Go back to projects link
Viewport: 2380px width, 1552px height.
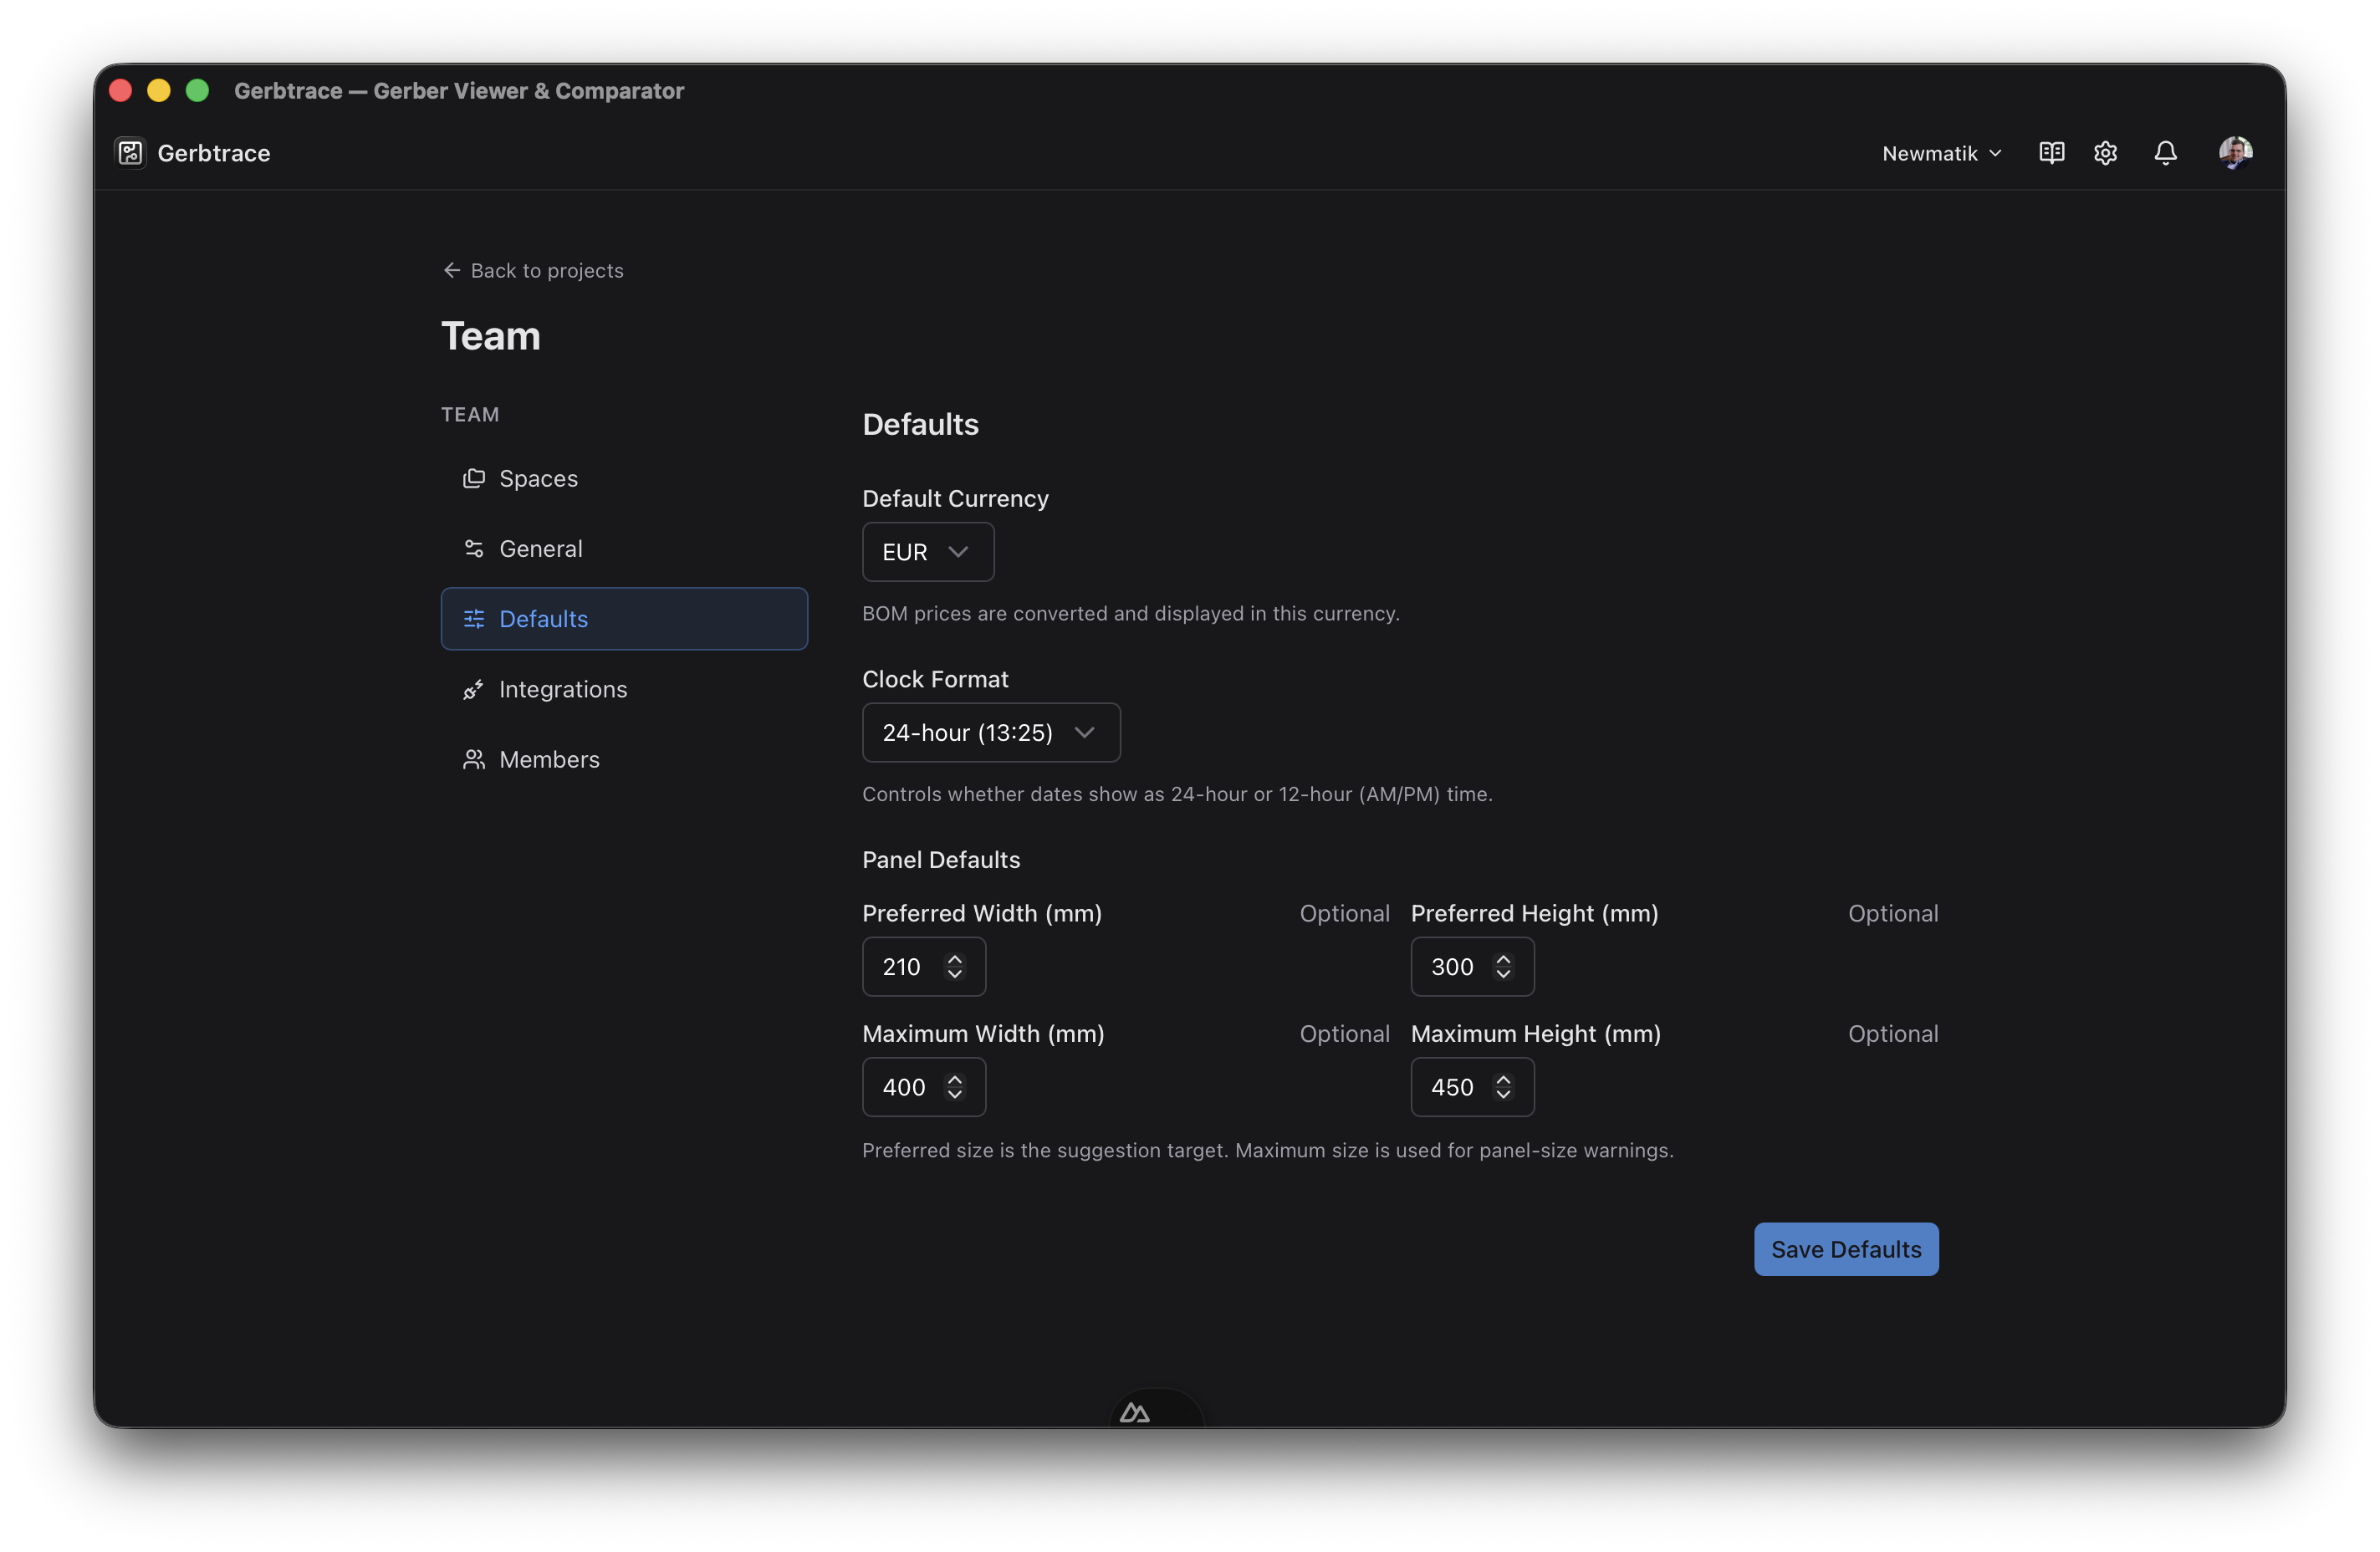(x=533, y=271)
